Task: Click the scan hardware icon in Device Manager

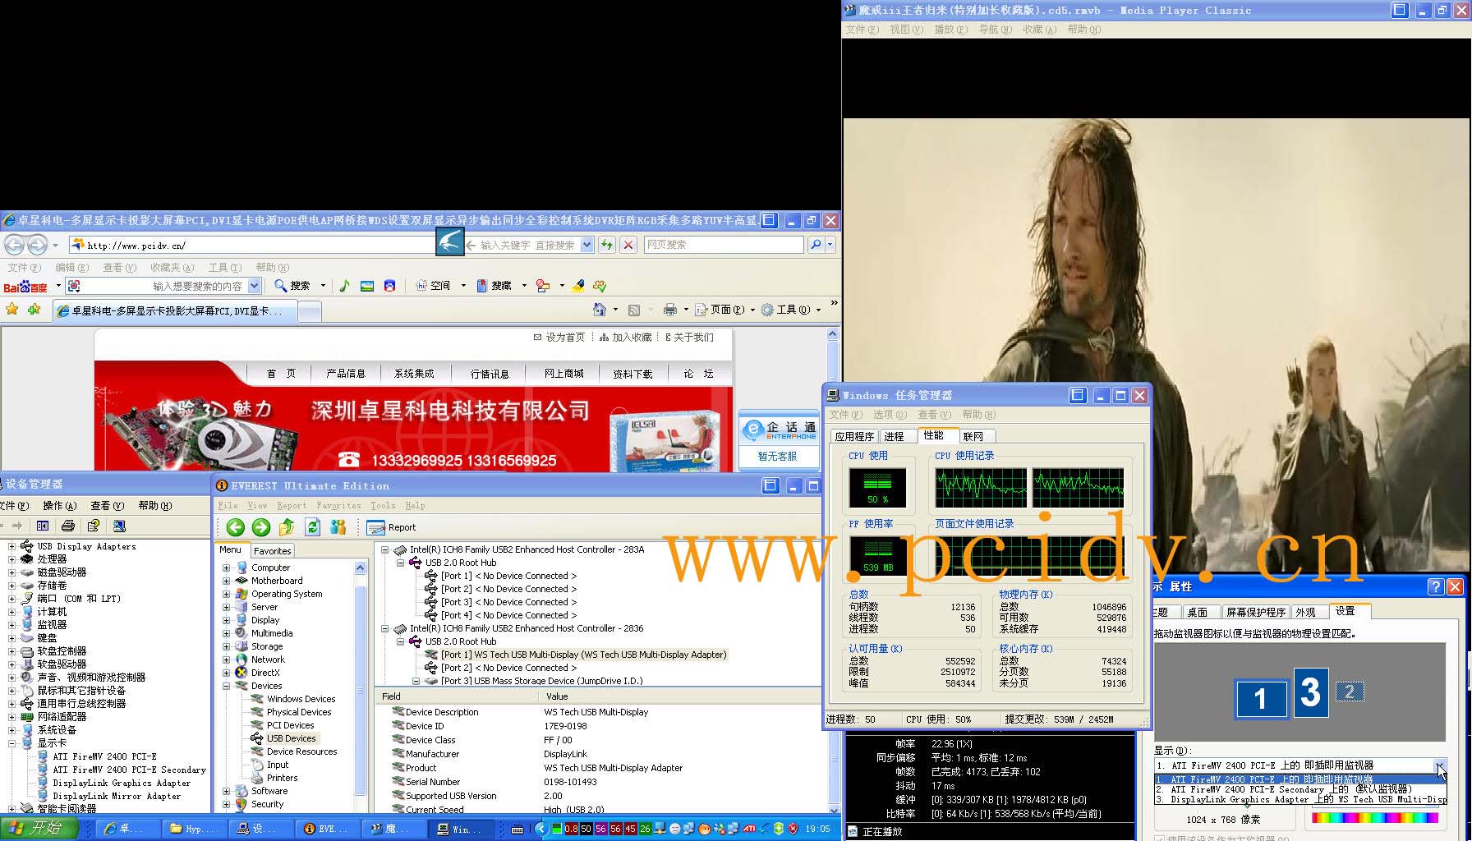Action: (119, 526)
